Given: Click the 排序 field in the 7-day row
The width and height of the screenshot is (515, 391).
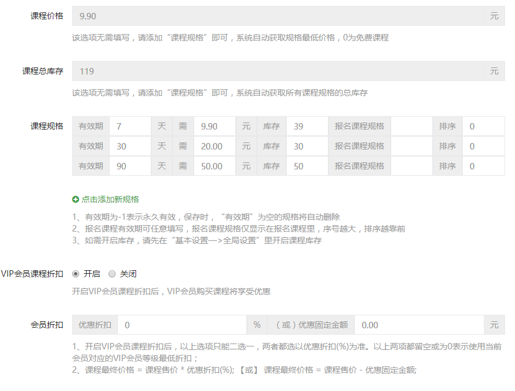Looking at the screenshot, I should tap(483, 126).
